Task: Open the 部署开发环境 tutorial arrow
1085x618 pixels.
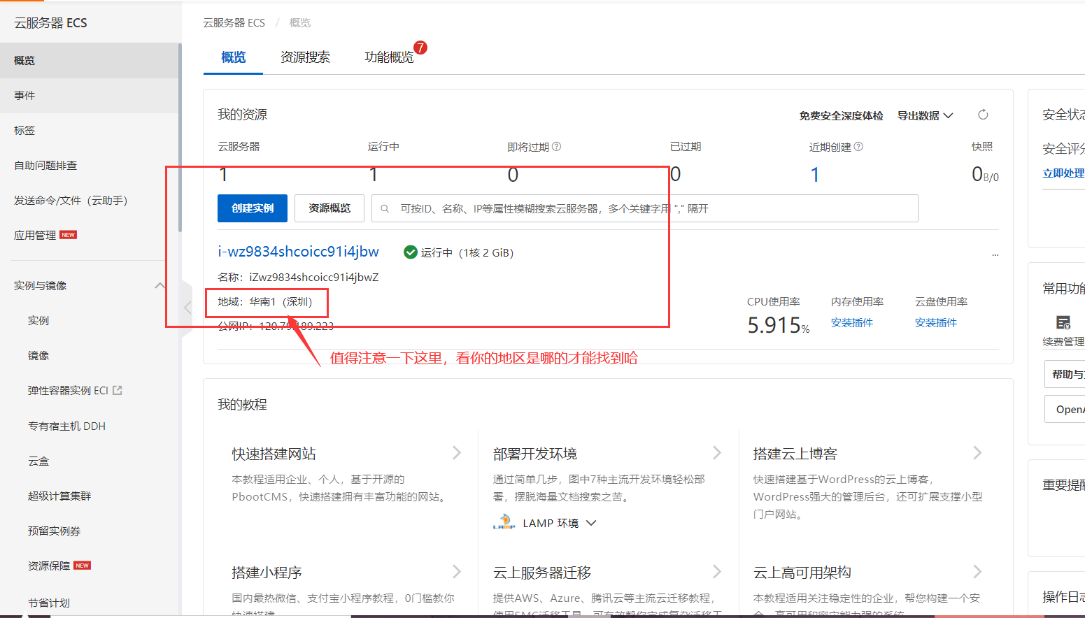Action: (717, 453)
